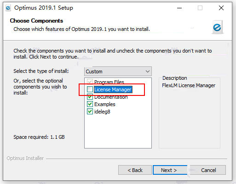The height and width of the screenshot is (184, 236).
Task: Close the Optimus 2019.1 Setup window
Action: click(221, 8)
